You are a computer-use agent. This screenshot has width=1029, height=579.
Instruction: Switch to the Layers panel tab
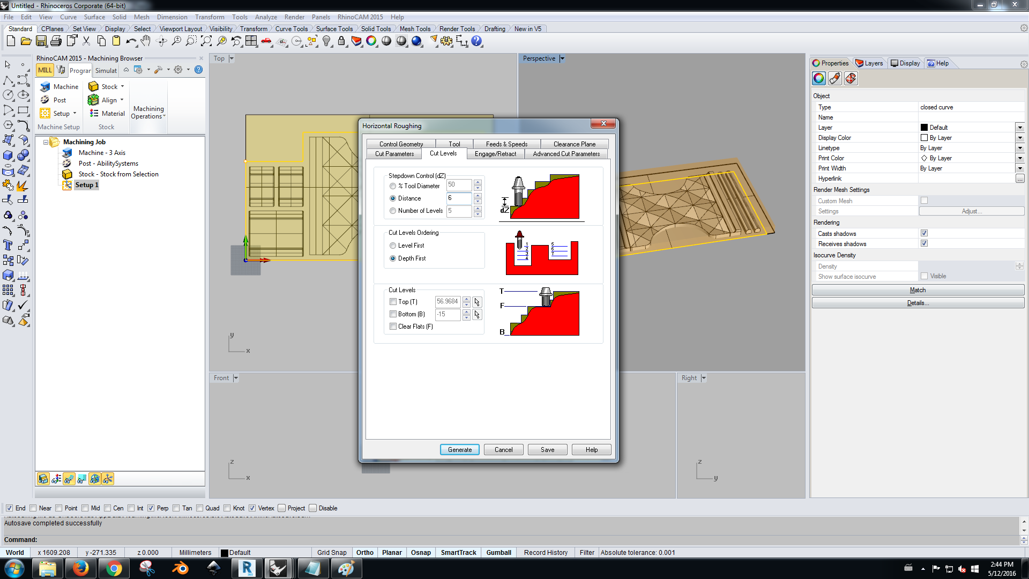point(869,63)
